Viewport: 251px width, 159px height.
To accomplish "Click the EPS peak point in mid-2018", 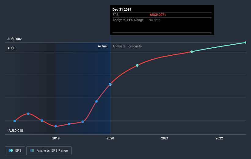I will 28,114.
